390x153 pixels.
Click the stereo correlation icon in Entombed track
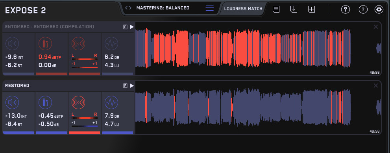point(78,44)
